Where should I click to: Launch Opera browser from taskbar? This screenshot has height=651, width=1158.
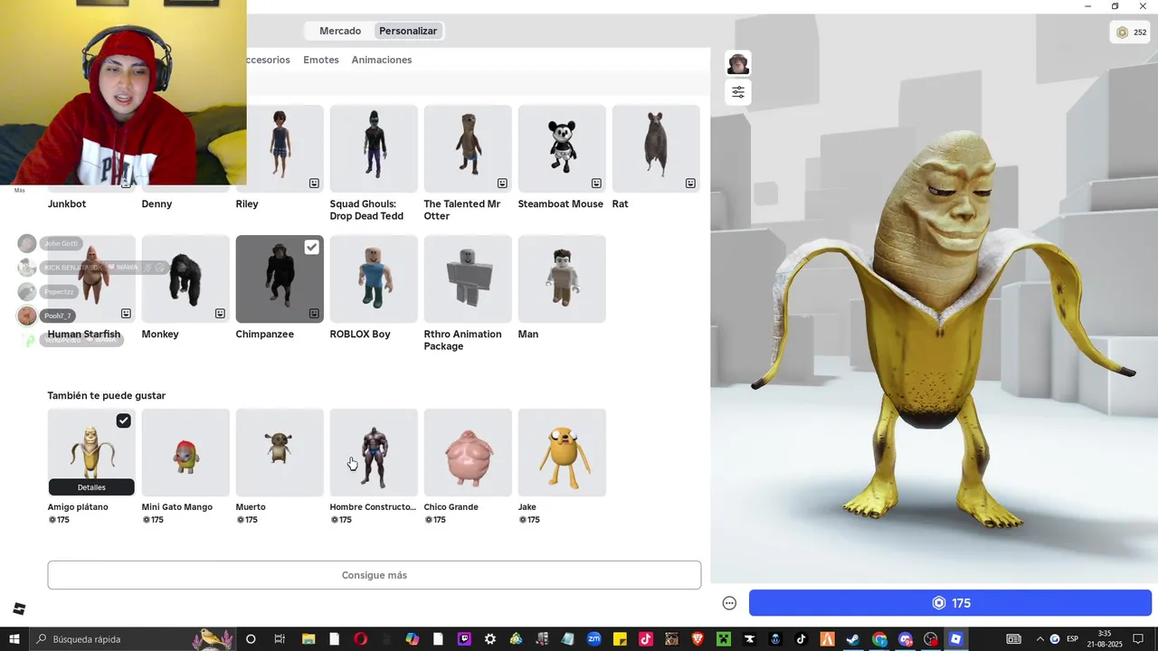(360, 639)
